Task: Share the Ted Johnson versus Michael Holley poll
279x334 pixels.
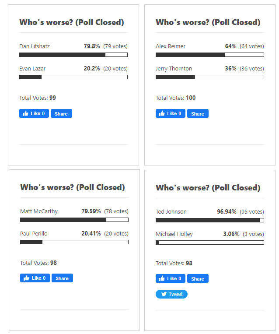Action: [x=198, y=279]
